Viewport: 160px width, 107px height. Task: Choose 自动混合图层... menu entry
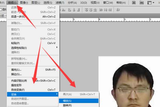pyautogui.click(x=33, y=104)
